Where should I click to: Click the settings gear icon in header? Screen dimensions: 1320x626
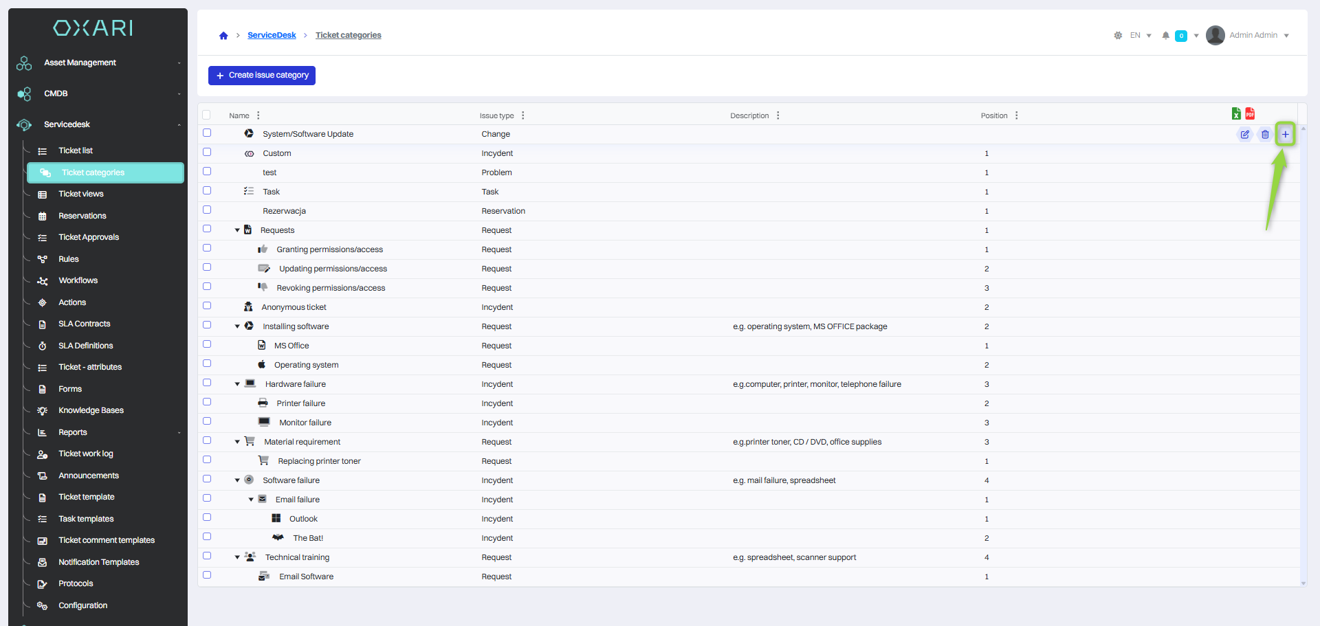1118,36
